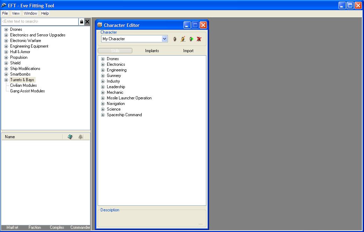
Task: Expand Drones skill group in Character Editor
Action: (103, 59)
